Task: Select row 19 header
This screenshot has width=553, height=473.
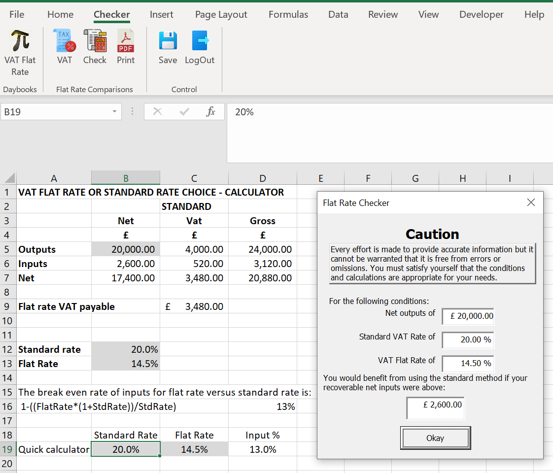Action: point(7,449)
